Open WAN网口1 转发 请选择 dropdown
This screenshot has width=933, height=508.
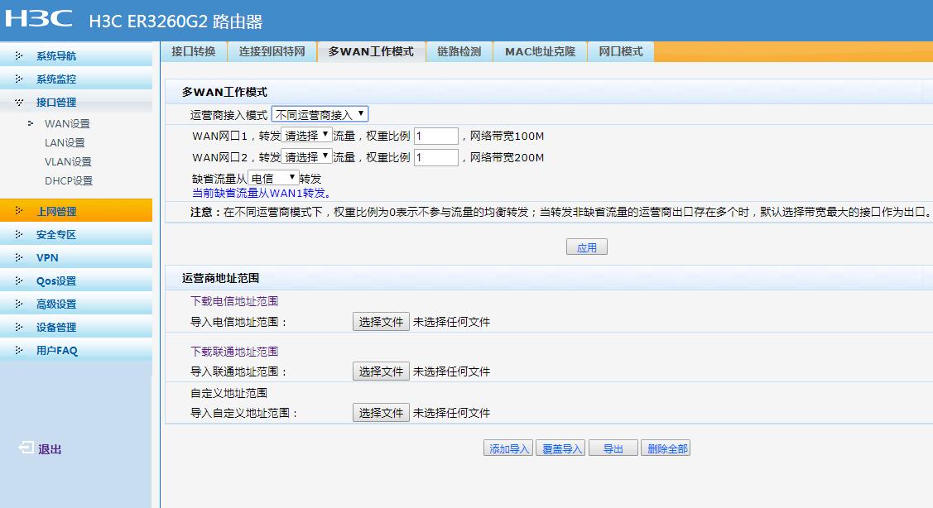[306, 136]
